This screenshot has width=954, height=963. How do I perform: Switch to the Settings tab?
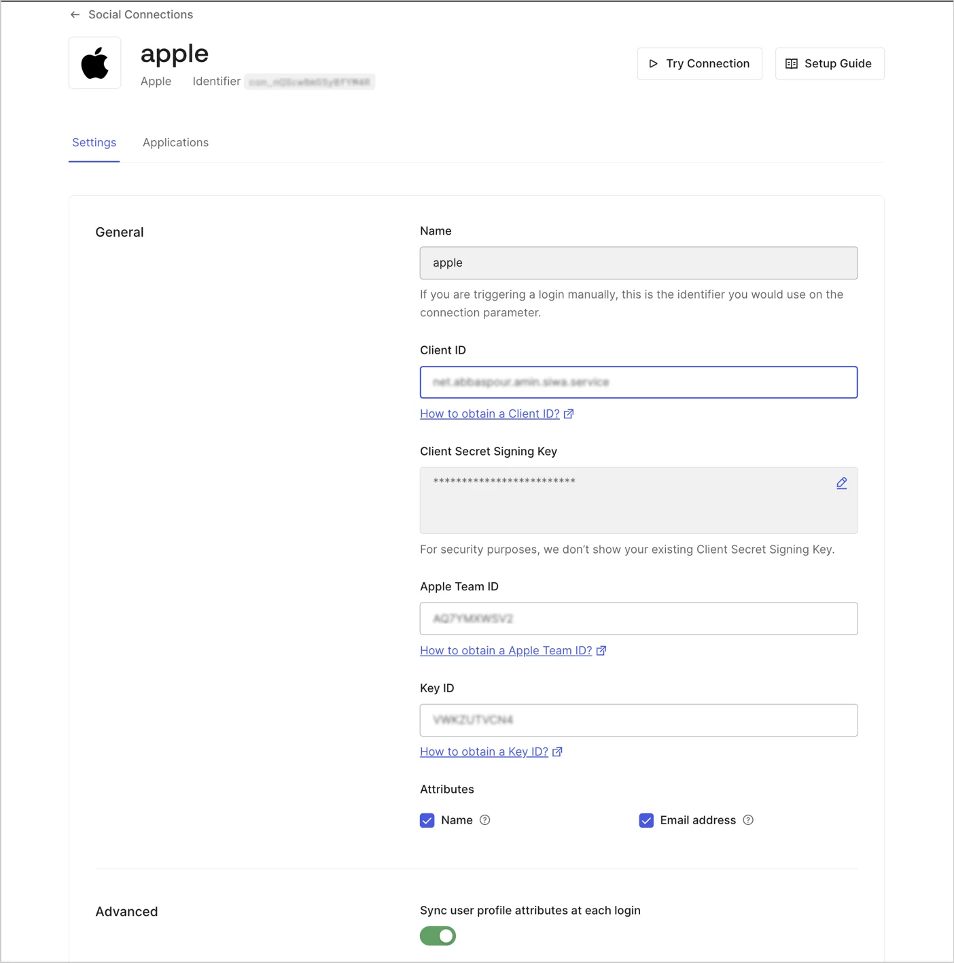(94, 142)
